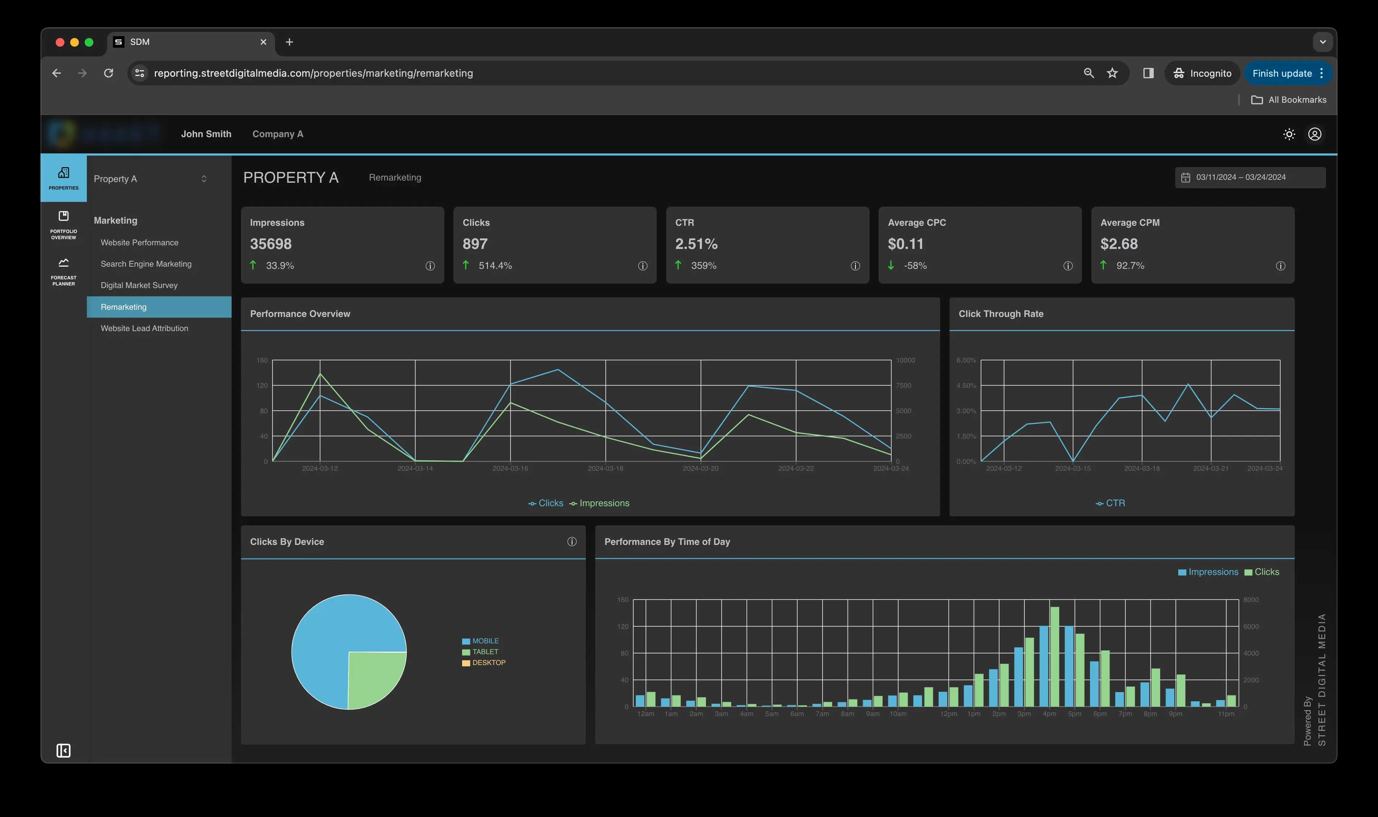Viewport: 1378px width, 817px height.
Task: Click the Performance By Time of Day heading
Action: click(667, 542)
